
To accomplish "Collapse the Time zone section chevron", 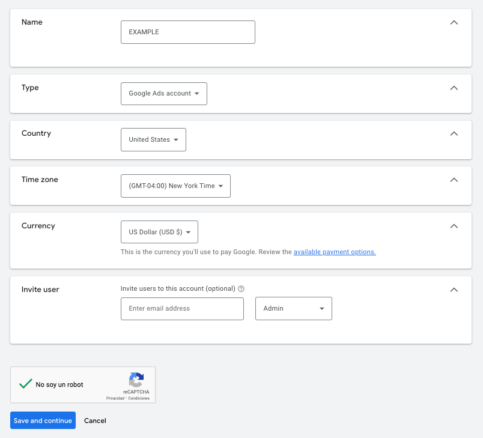I will [454, 180].
